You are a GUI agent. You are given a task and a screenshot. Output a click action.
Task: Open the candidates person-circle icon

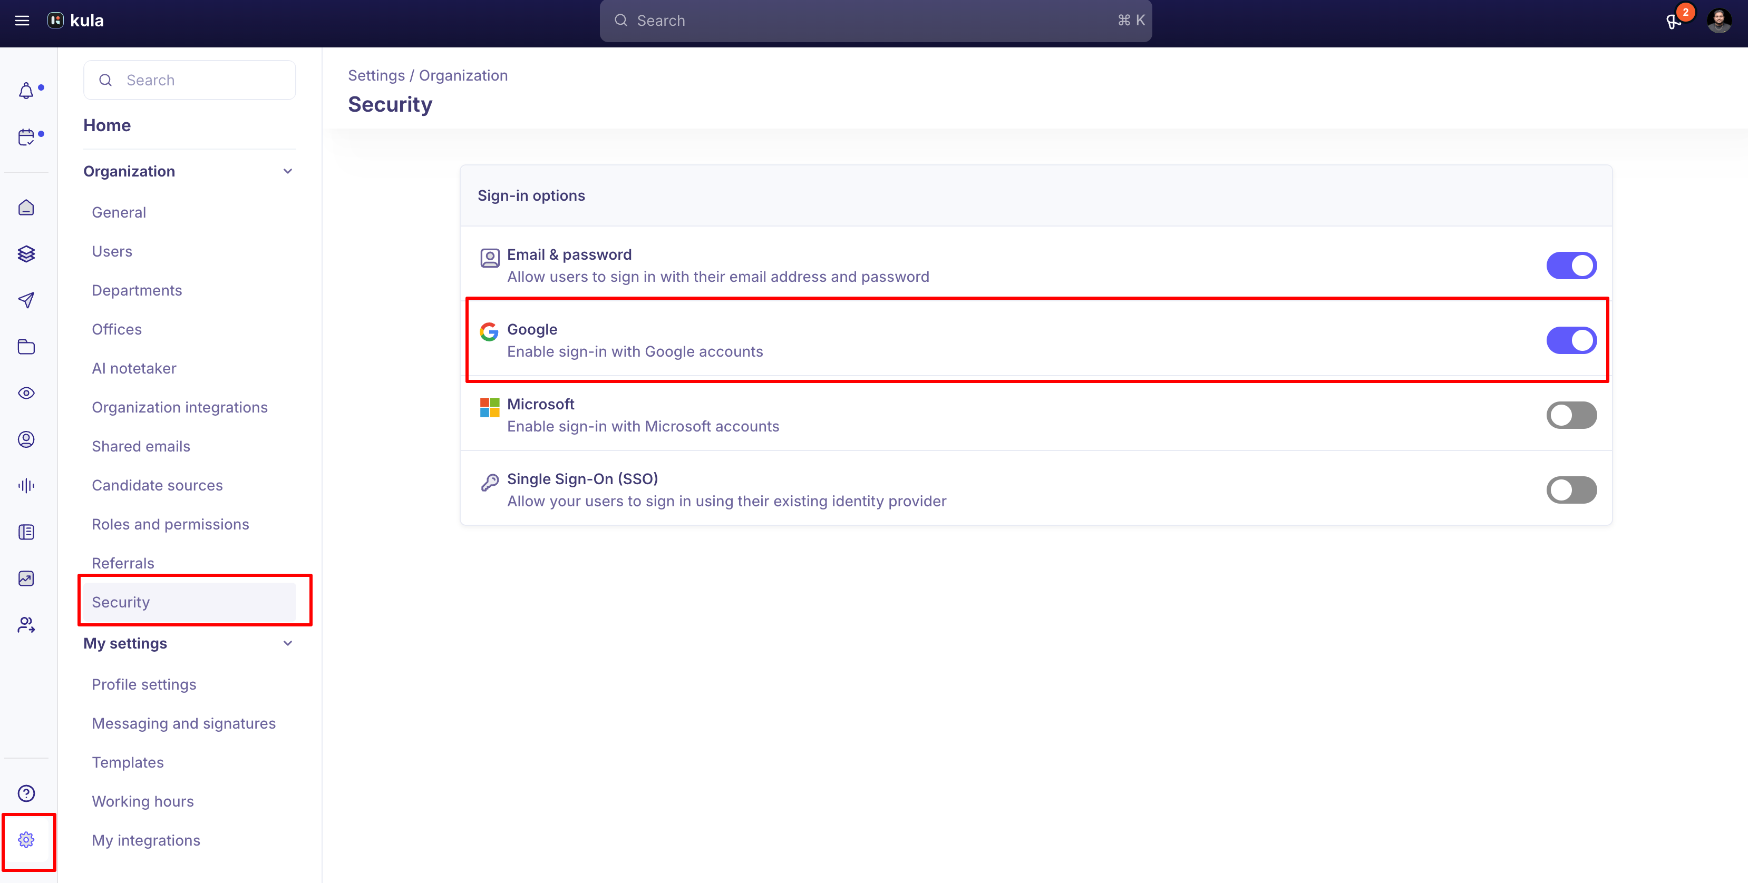tap(26, 439)
